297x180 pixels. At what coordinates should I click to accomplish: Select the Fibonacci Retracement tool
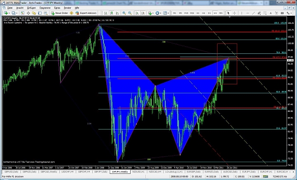[265, 13]
